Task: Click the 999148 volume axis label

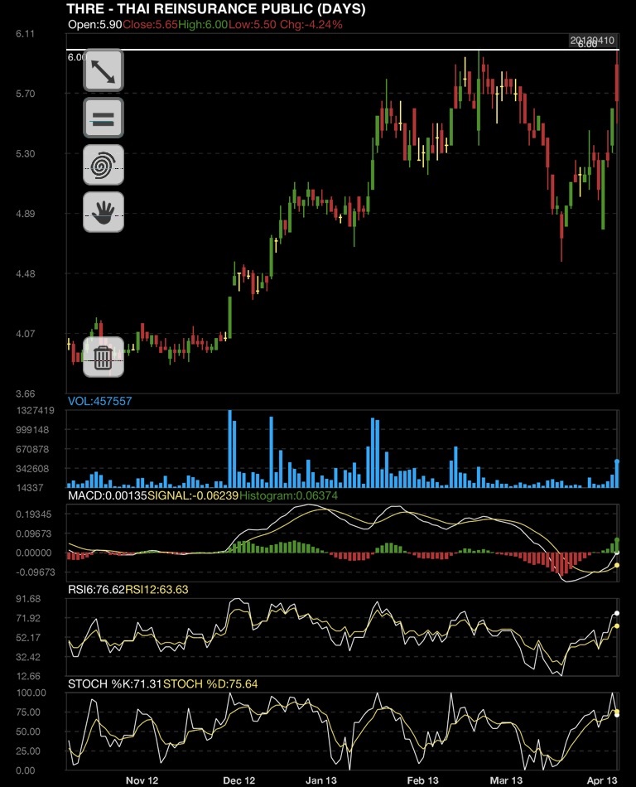Action: tap(32, 430)
